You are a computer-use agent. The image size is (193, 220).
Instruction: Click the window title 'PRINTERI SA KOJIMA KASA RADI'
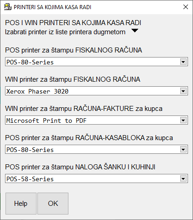pyautogui.click(x=52, y=7)
